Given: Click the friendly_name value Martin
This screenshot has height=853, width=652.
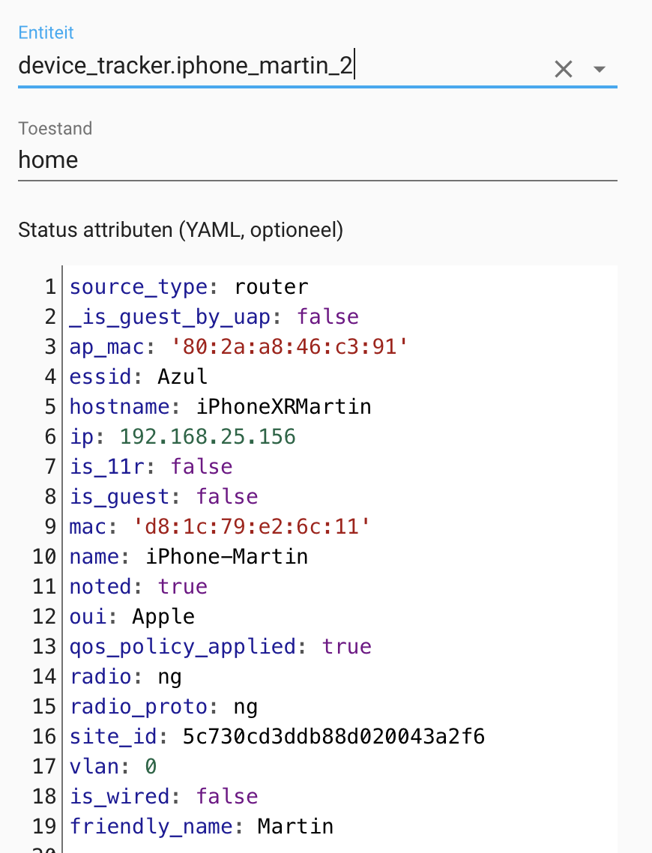Looking at the screenshot, I should point(295,826).
